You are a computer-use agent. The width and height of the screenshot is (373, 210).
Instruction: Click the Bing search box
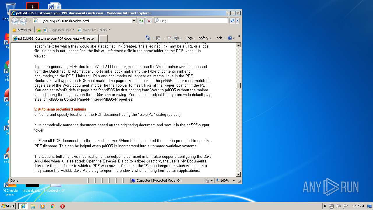191,21
